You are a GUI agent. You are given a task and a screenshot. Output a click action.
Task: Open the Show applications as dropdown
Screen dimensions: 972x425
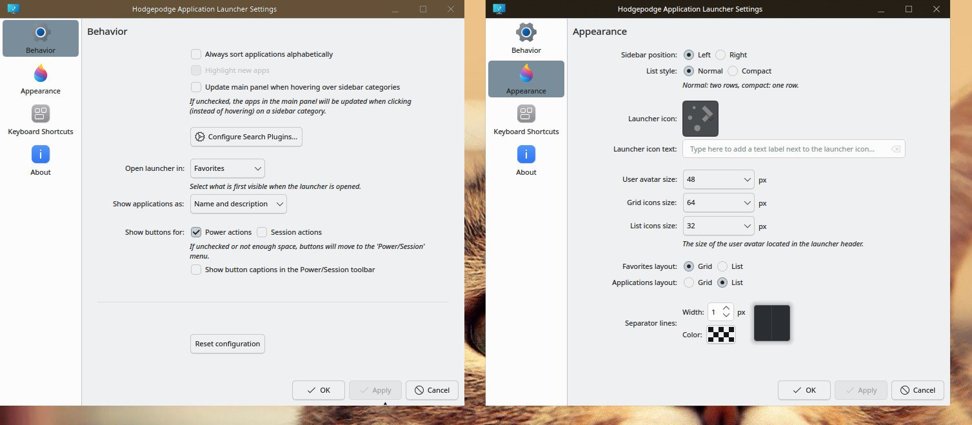(x=239, y=204)
